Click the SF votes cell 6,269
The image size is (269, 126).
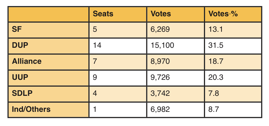click(160, 30)
